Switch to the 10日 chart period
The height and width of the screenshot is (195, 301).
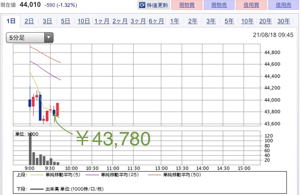point(84,21)
